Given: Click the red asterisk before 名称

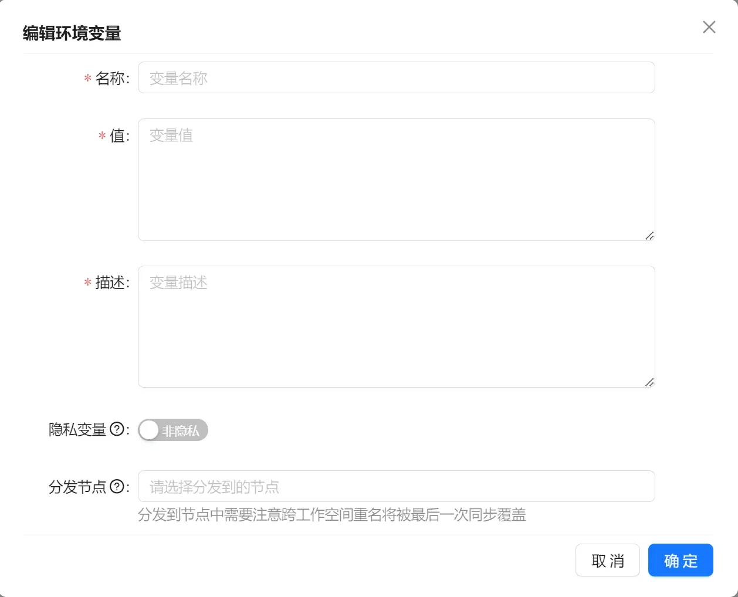Looking at the screenshot, I should (x=87, y=79).
